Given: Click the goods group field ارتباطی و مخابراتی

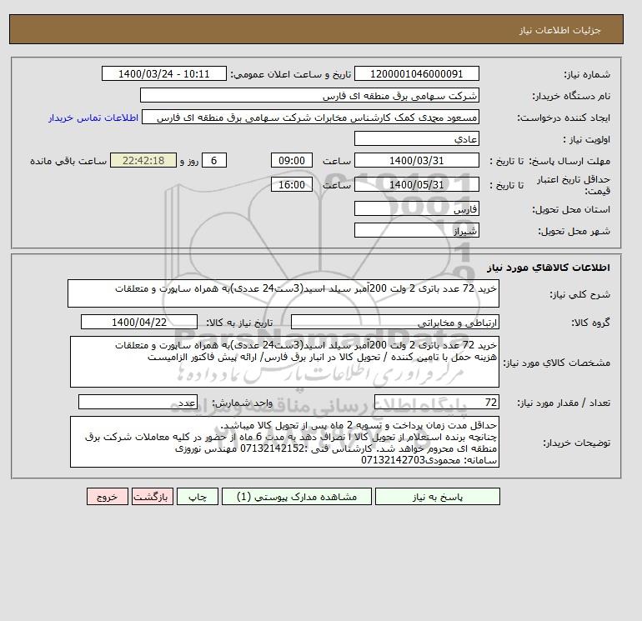Looking at the screenshot, I should pyautogui.click(x=394, y=322).
